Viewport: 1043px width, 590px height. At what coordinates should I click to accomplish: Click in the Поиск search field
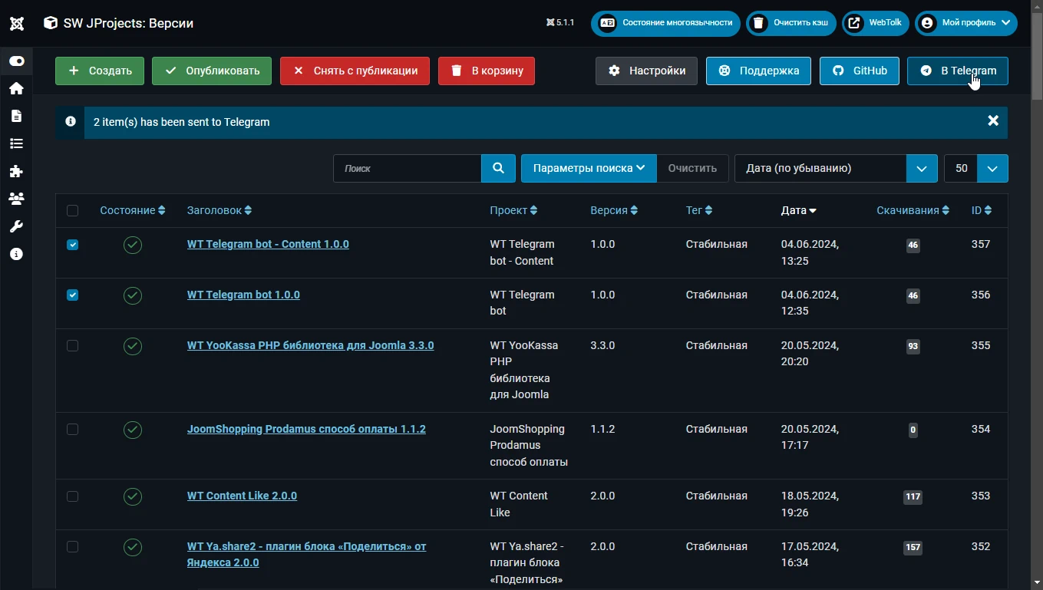click(x=407, y=168)
